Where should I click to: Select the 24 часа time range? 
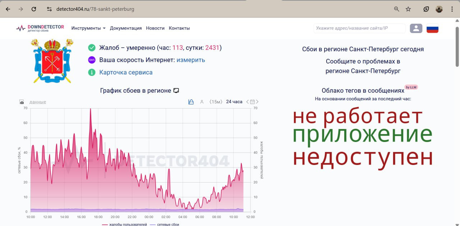(234, 102)
